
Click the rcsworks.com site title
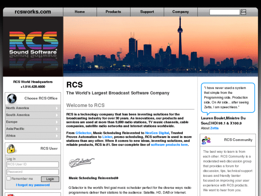[33, 12]
